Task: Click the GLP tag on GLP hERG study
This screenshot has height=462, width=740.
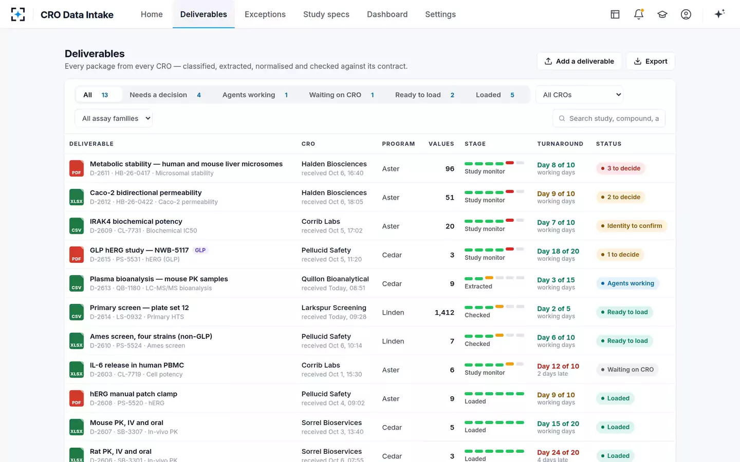Action: coord(200,251)
